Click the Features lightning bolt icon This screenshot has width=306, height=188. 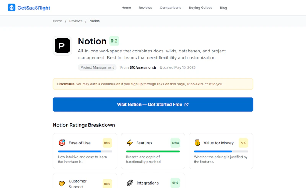130,143
